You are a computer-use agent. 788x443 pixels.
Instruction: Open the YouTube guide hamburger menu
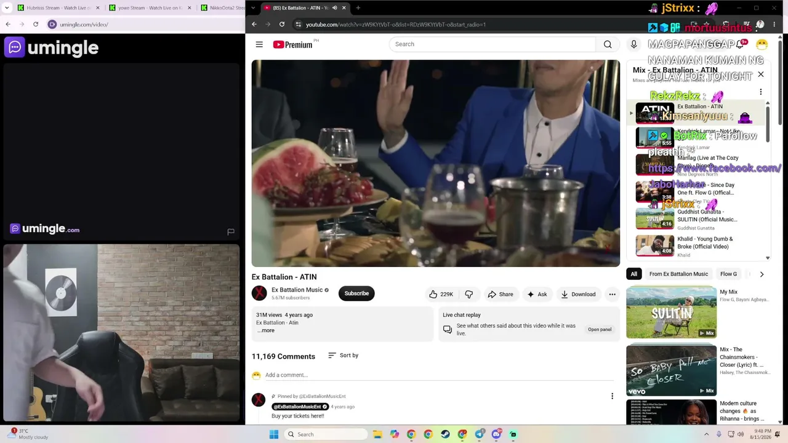[x=259, y=44]
